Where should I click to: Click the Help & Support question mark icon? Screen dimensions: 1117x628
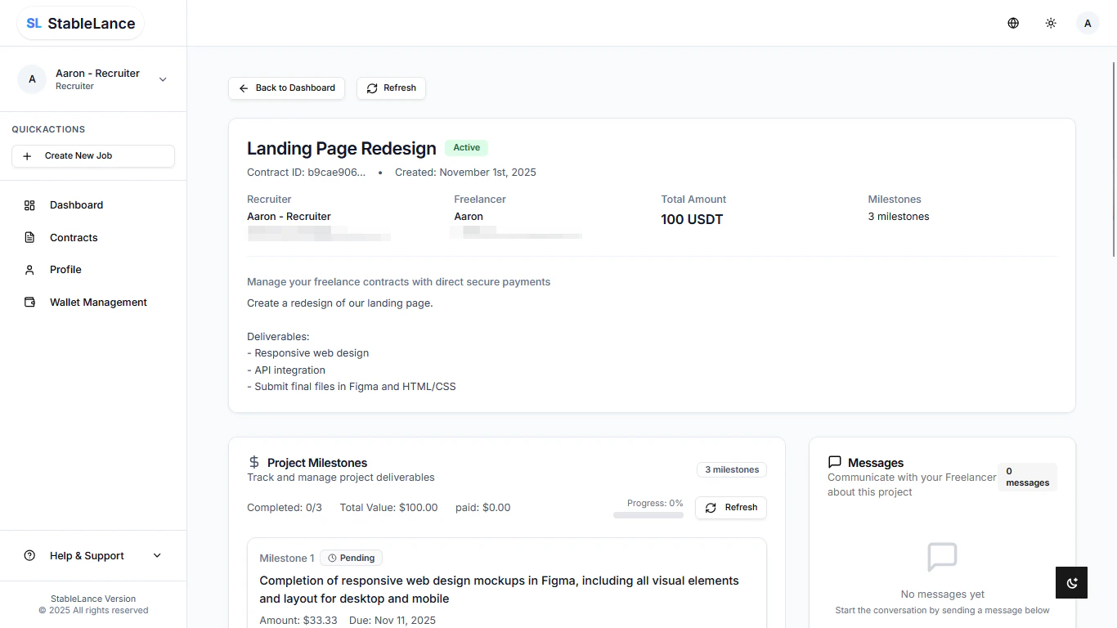(x=29, y=555)
